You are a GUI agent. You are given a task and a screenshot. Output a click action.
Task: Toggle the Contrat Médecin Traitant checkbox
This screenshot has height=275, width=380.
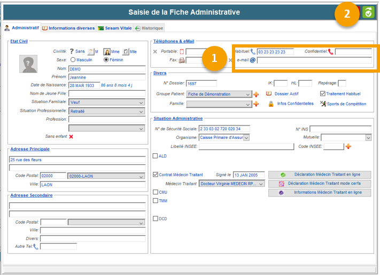coord(156,175)
